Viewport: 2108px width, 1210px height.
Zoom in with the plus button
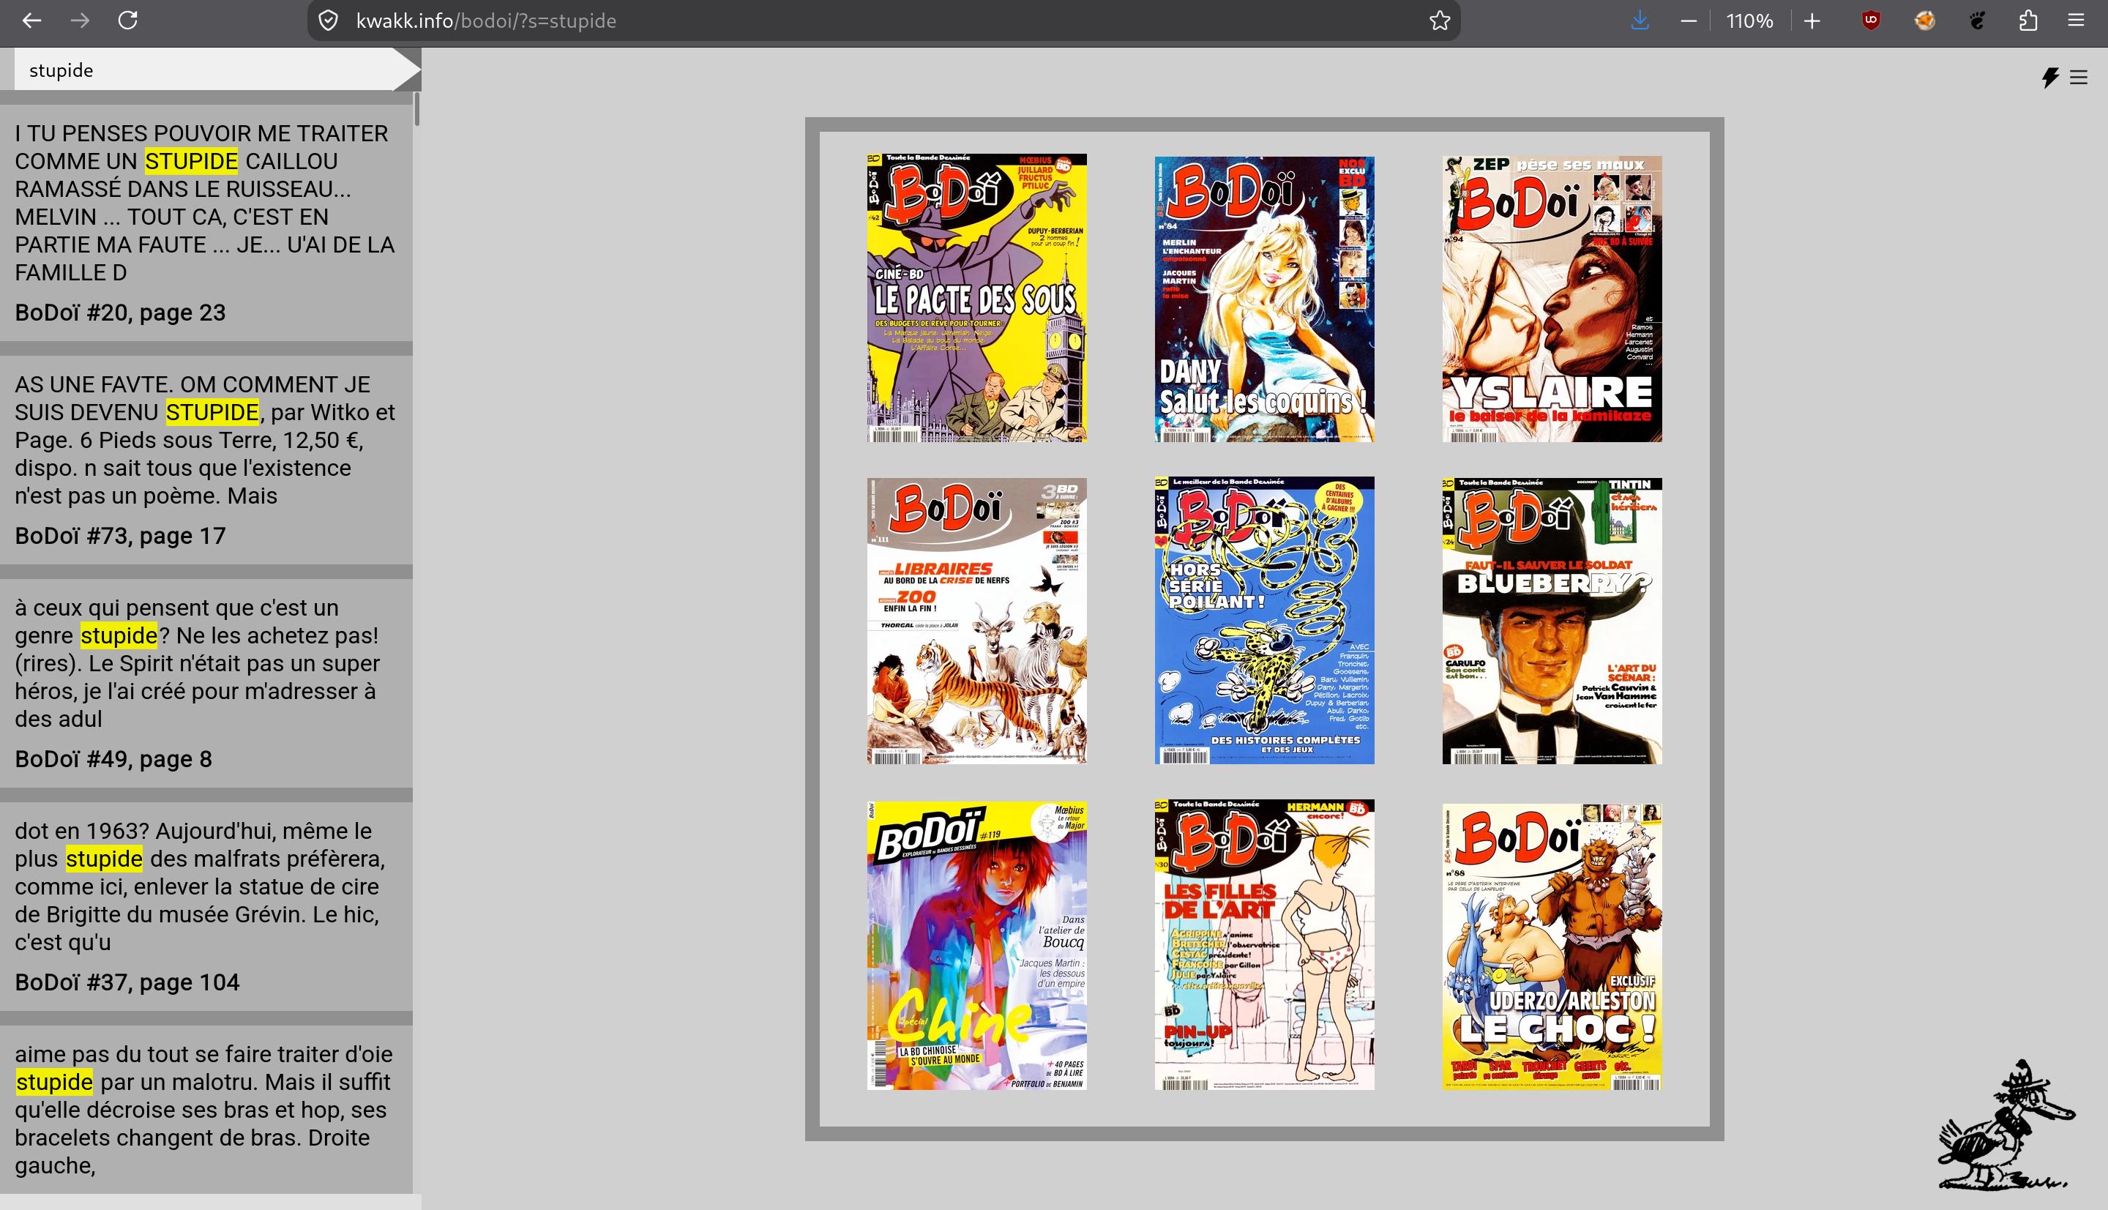(x=1812, y=20)
